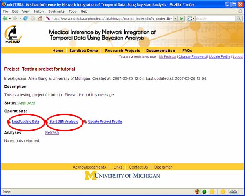Open the Google search engine selector
245x196 pixels.
[191, 19]
